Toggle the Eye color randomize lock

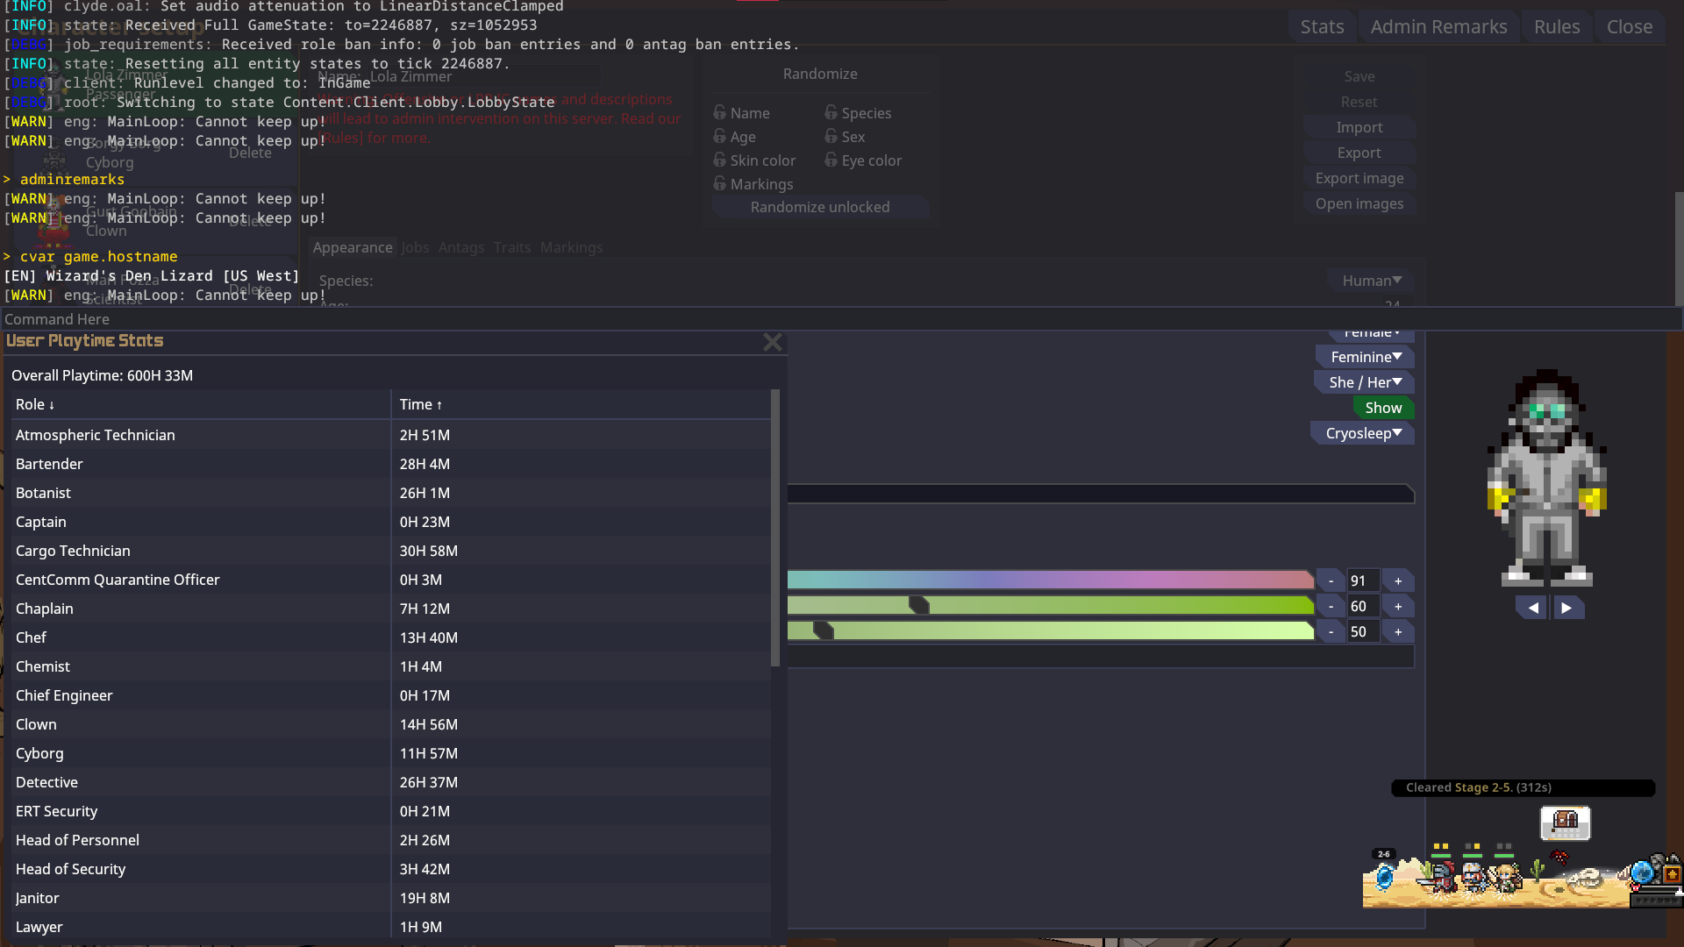click(x=831, y=160)
